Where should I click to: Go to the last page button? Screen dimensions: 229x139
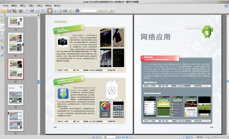[x=123, y=137]
